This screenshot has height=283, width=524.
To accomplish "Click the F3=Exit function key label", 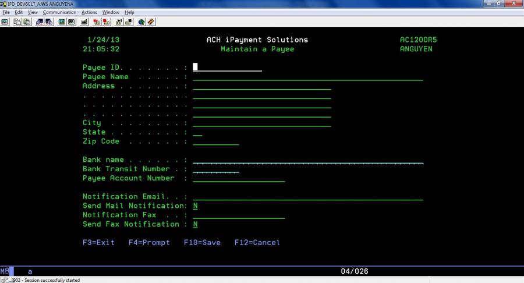I will [98, 242].
